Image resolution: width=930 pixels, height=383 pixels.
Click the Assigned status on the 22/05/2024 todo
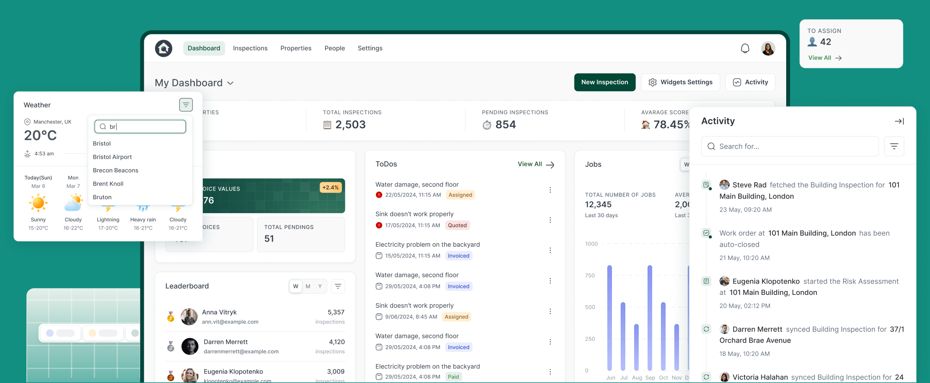click(x=460, y=195)
